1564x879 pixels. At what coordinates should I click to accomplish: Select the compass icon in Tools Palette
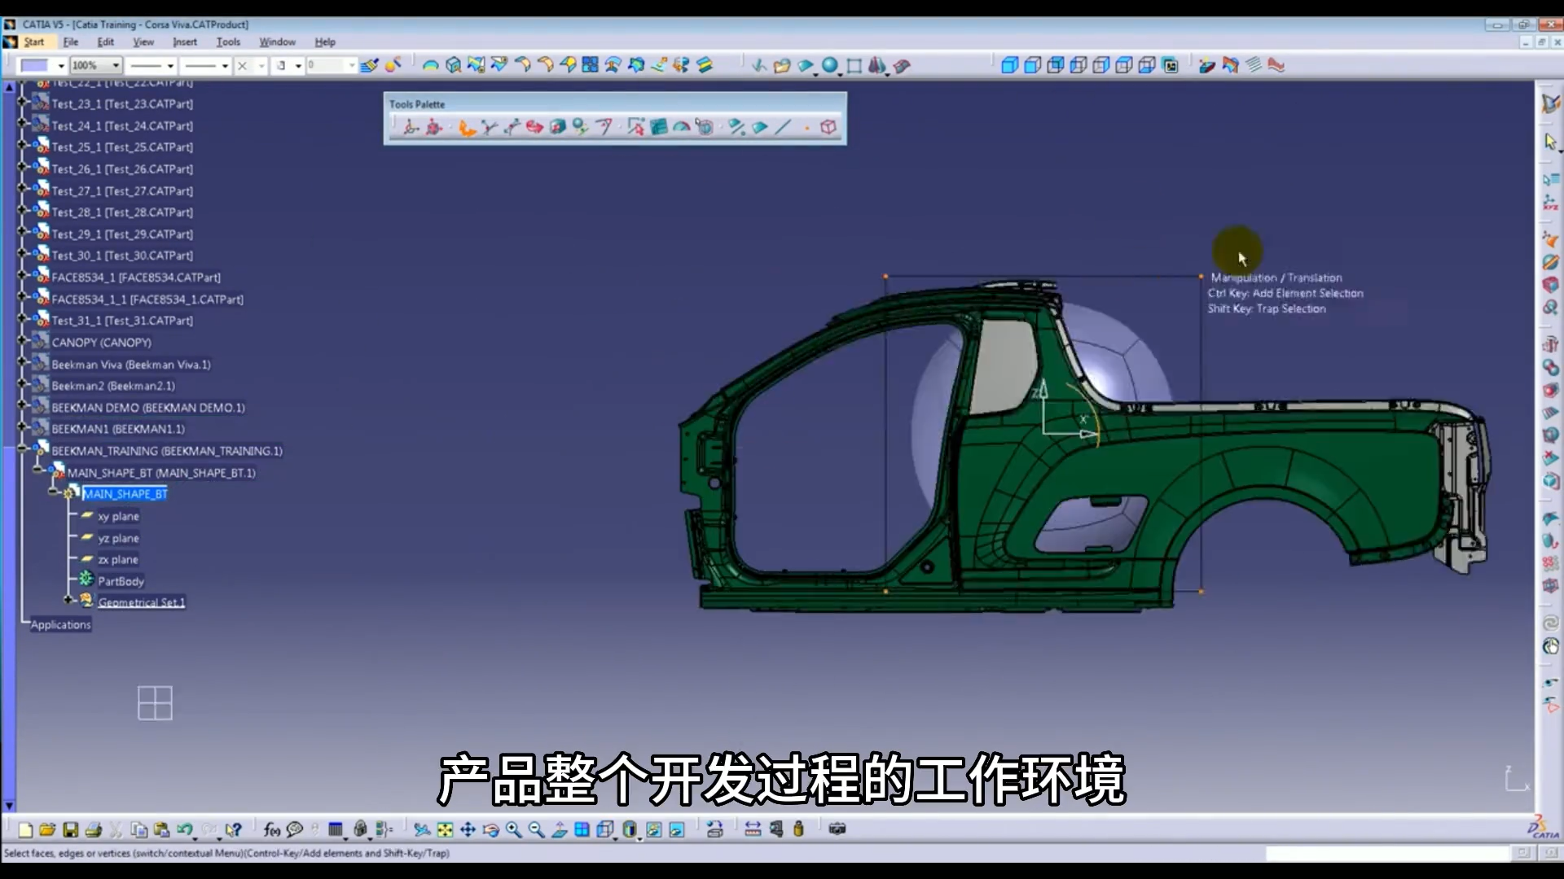tap(411, 127)
